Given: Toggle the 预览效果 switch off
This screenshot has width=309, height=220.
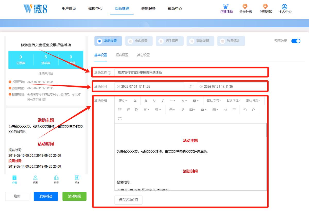Looking at the screenshot, I should click(x=296, y=41).
